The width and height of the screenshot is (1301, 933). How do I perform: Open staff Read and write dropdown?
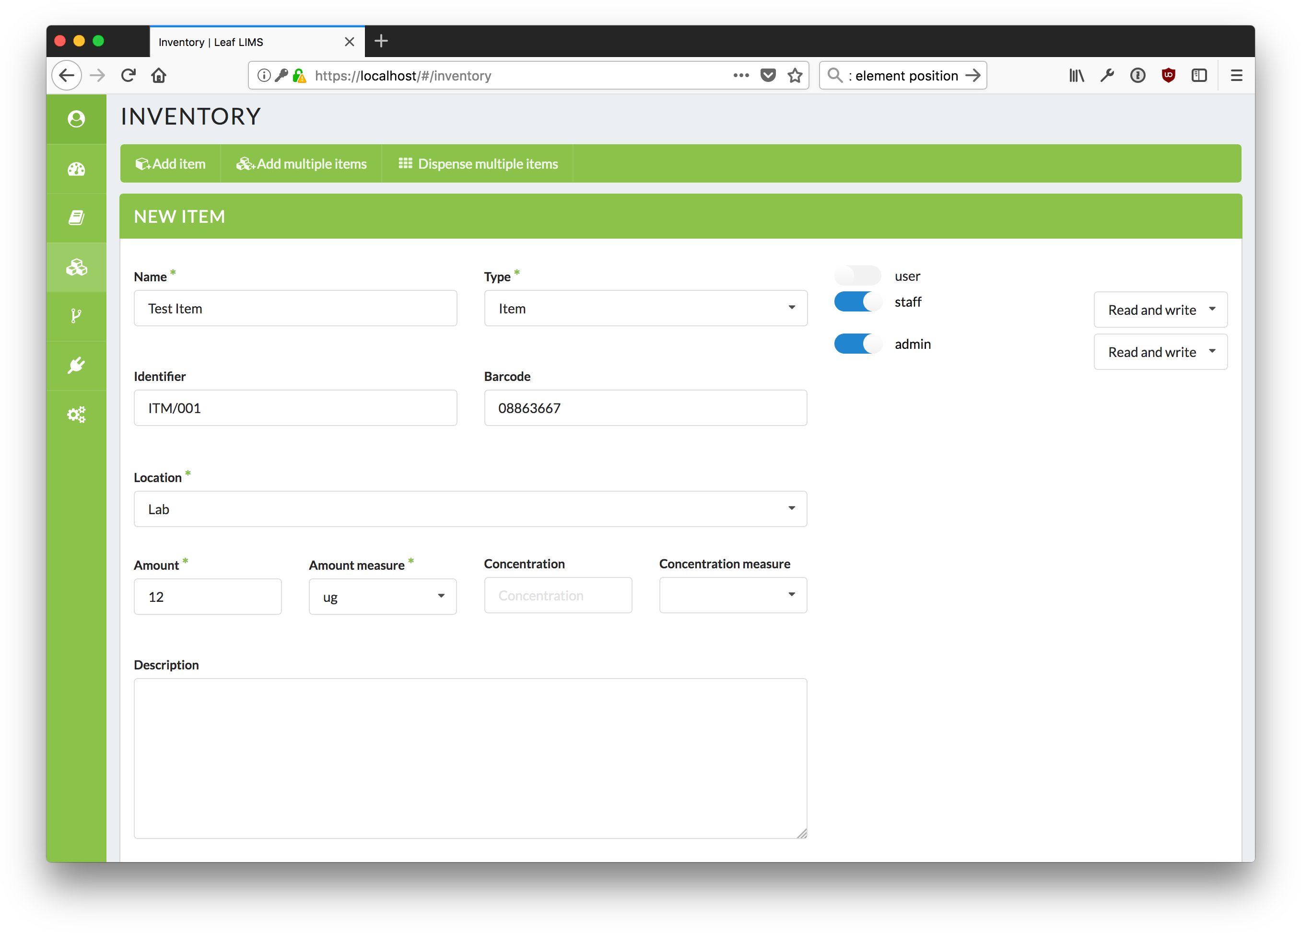pos(1160,310)
